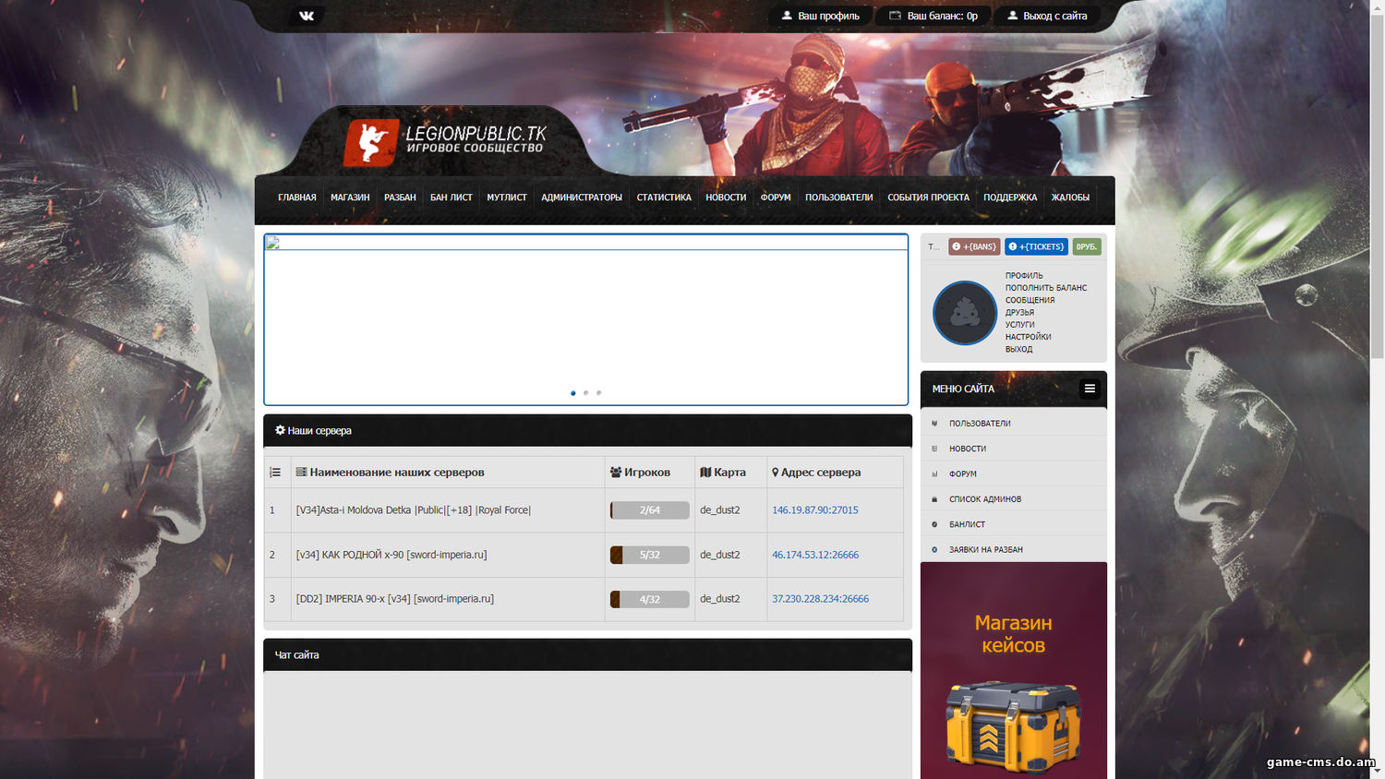The height and width of the screenshot is (779, 1385).
Task: Click the 0РУБ. green badge
Action: (1087, 246)
